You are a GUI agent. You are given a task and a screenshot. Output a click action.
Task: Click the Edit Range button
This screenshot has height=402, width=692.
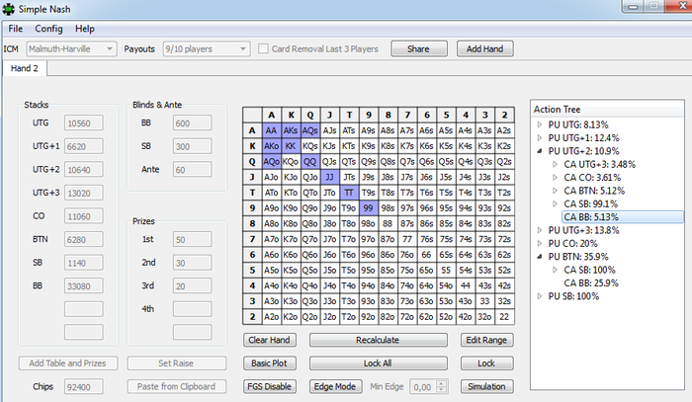[486, 340]
